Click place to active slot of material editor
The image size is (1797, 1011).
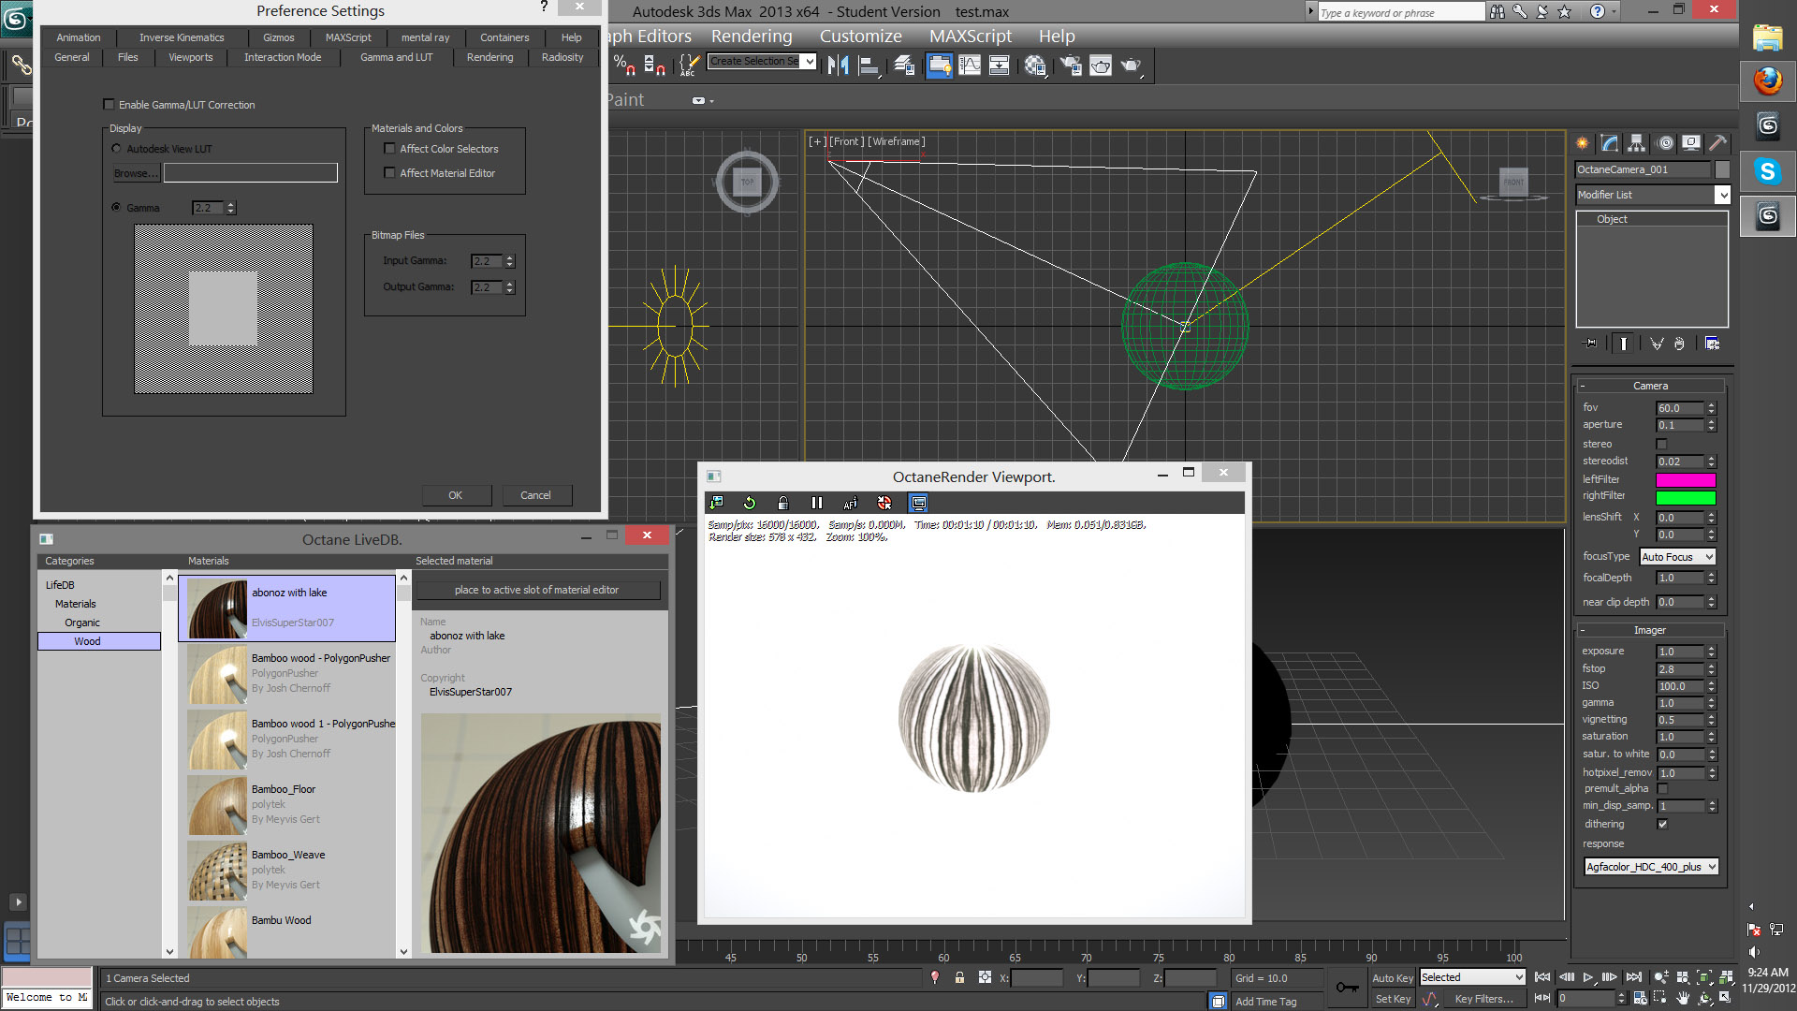tap(536, 590)
